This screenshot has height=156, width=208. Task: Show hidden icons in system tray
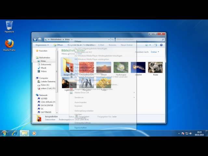coord(179,134)
